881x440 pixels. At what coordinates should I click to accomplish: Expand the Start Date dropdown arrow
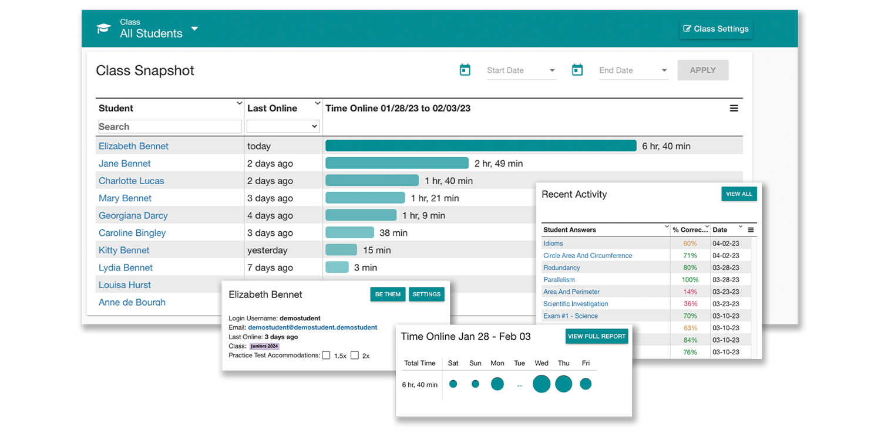(552, 70)
